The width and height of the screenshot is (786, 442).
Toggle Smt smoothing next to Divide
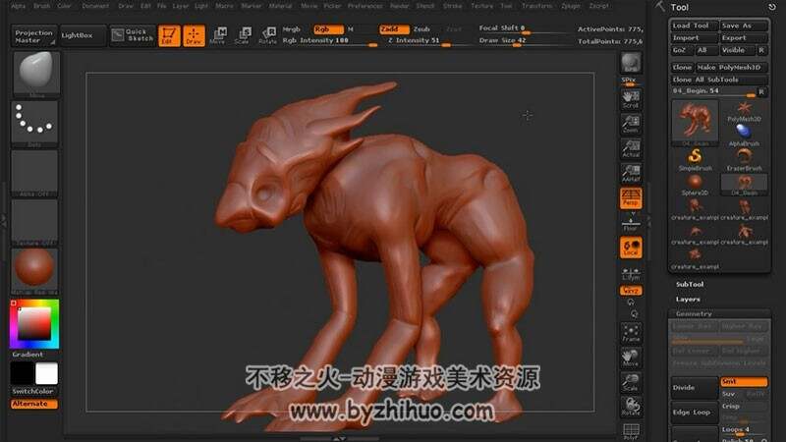click(x=744, y=382)
